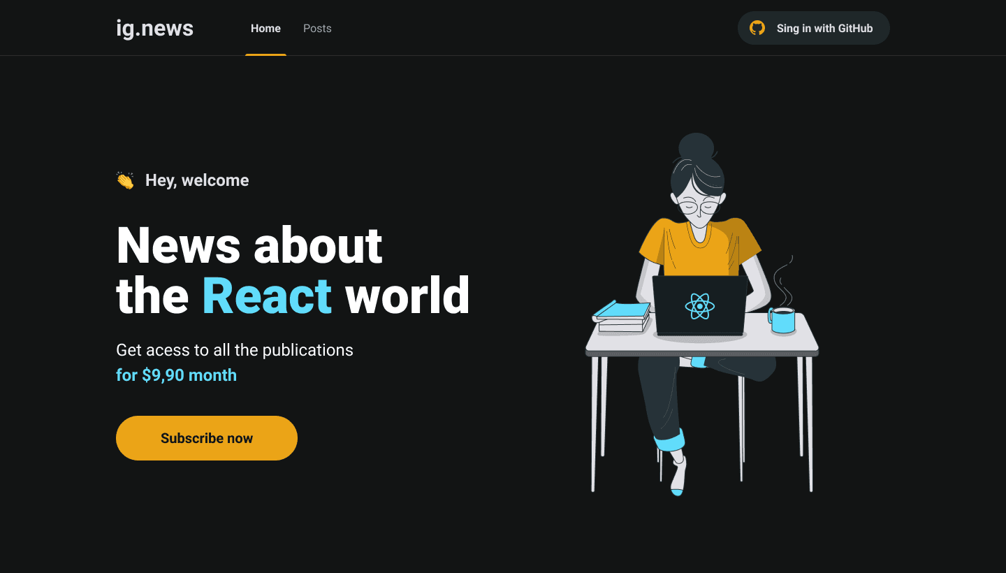Switch to the Posts tab
This screenshot has height=573, width=1006.
pyautogui.click(x=317, y=29)
